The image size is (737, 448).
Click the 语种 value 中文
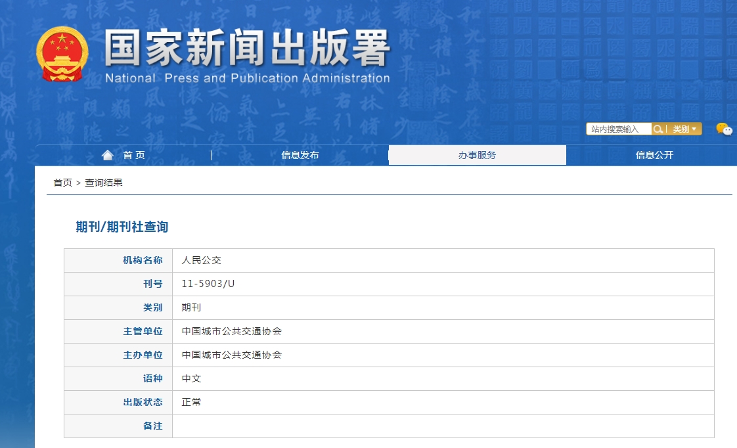point(192,378)
